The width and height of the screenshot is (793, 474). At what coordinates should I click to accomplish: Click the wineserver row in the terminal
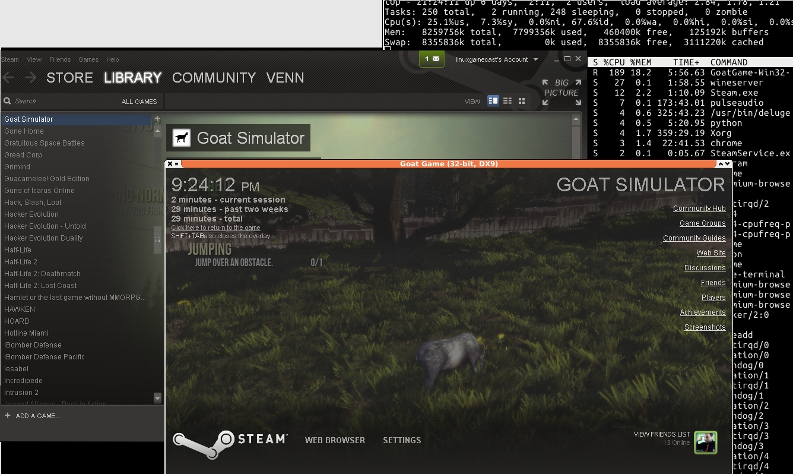[x=690, y=83]
